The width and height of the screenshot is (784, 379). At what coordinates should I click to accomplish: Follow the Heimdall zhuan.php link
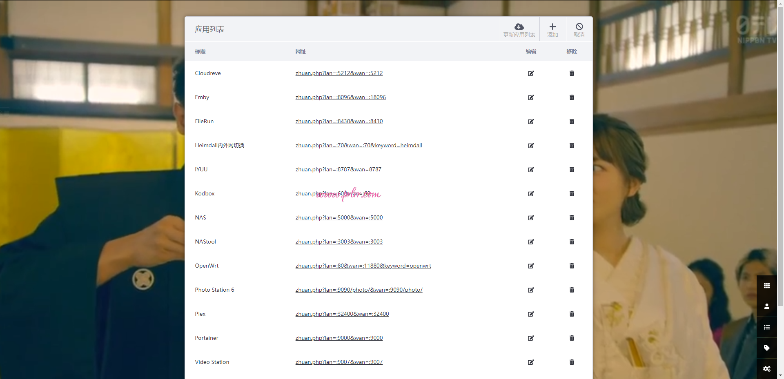click(x=359, y=146)
